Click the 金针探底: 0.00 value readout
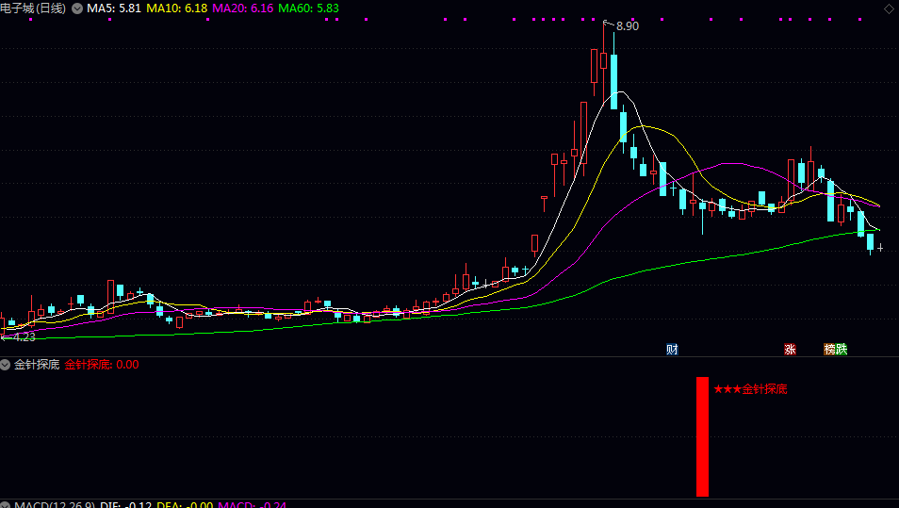 (102, 365)
